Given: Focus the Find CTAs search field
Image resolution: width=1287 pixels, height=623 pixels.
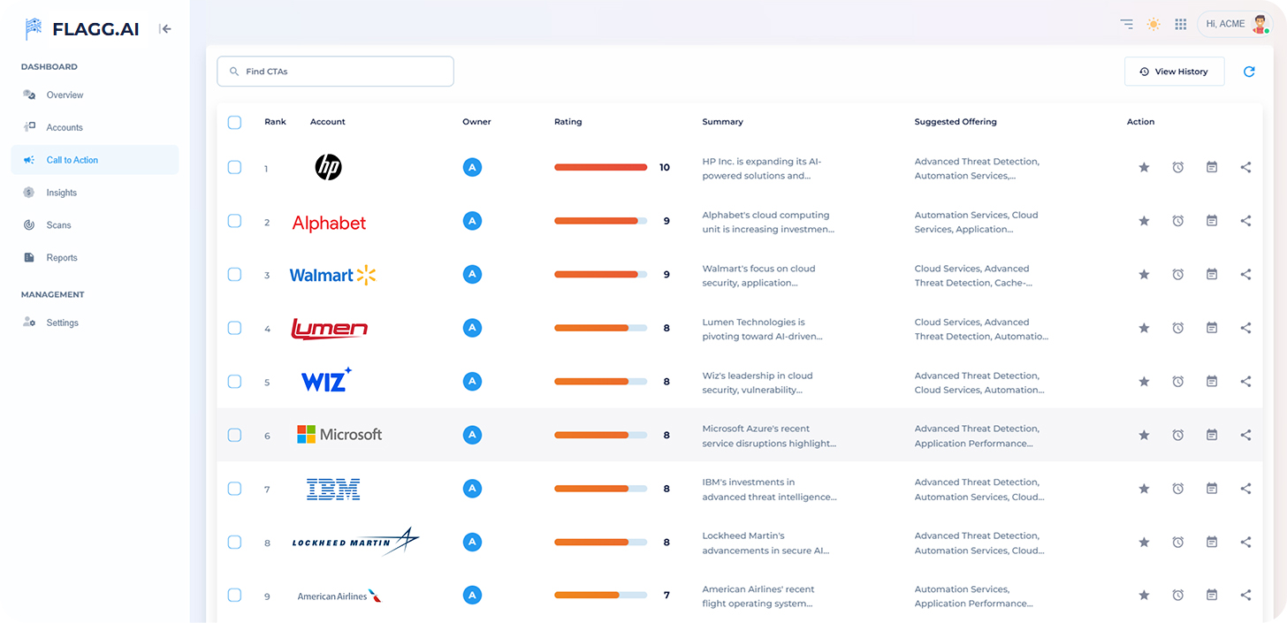Looking at the screenshot, I should click(335, 72).
